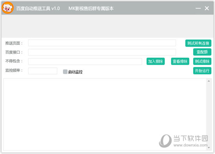
Task: Click the log scrollbar up arrow
Action: 209,81
